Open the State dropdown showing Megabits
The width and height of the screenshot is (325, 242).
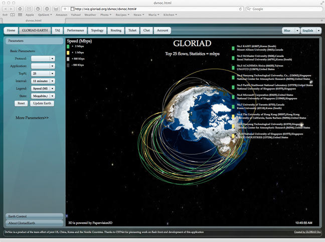(43, 96)
